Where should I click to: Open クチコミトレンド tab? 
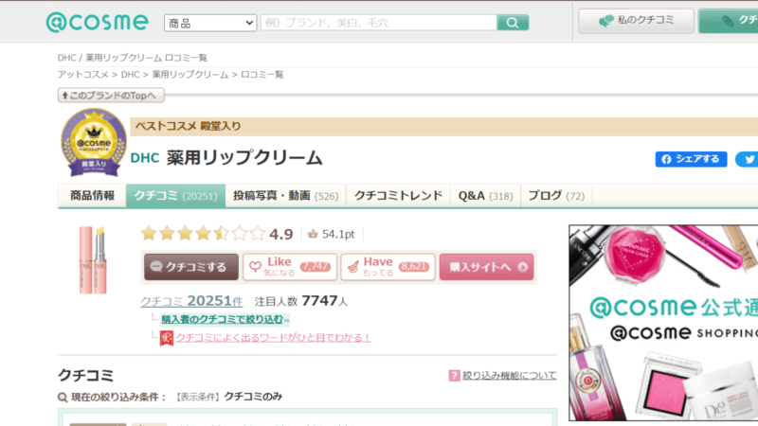(398, 196)
